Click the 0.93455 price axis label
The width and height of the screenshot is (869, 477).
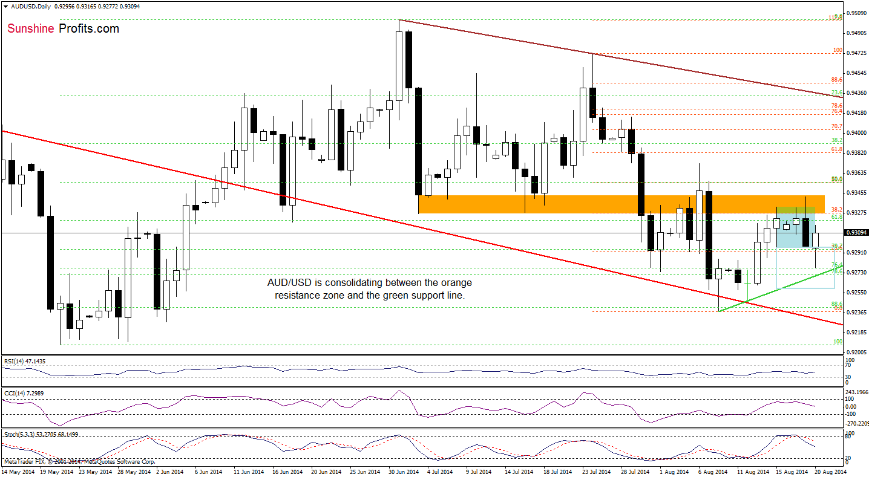pyautogui.click(x=857, y=193)
